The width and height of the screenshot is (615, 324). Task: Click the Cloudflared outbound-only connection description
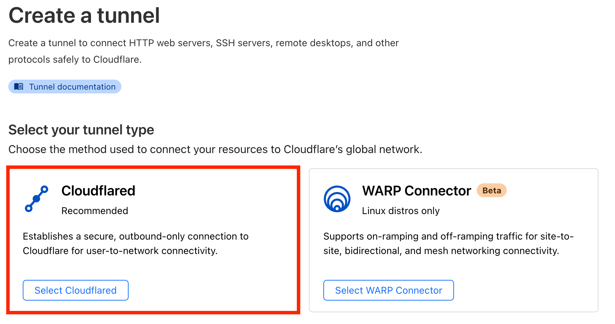(135, 243)
